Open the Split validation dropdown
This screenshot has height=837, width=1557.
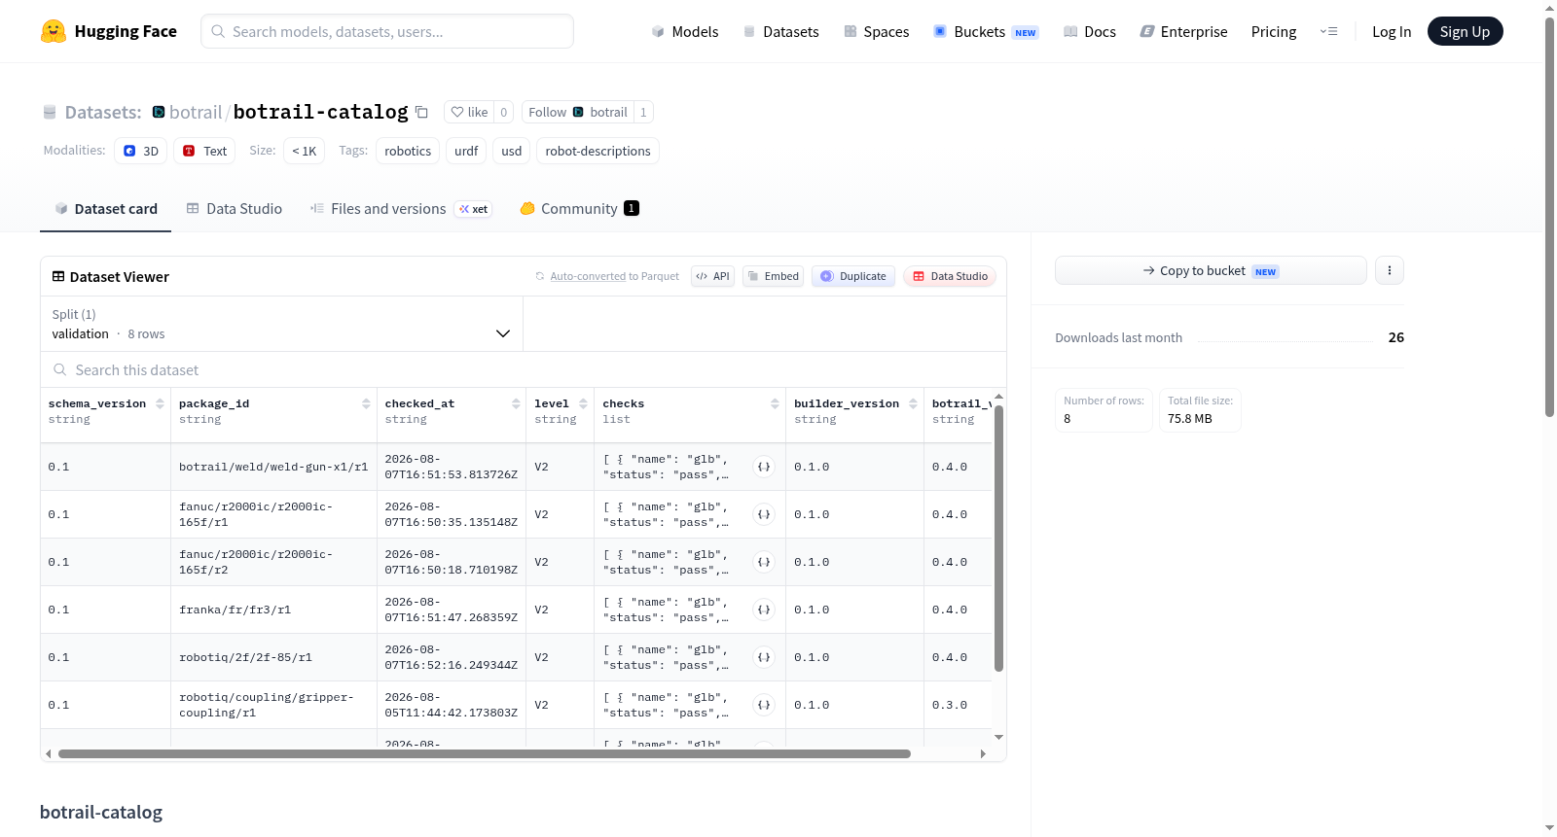[281, 324]
